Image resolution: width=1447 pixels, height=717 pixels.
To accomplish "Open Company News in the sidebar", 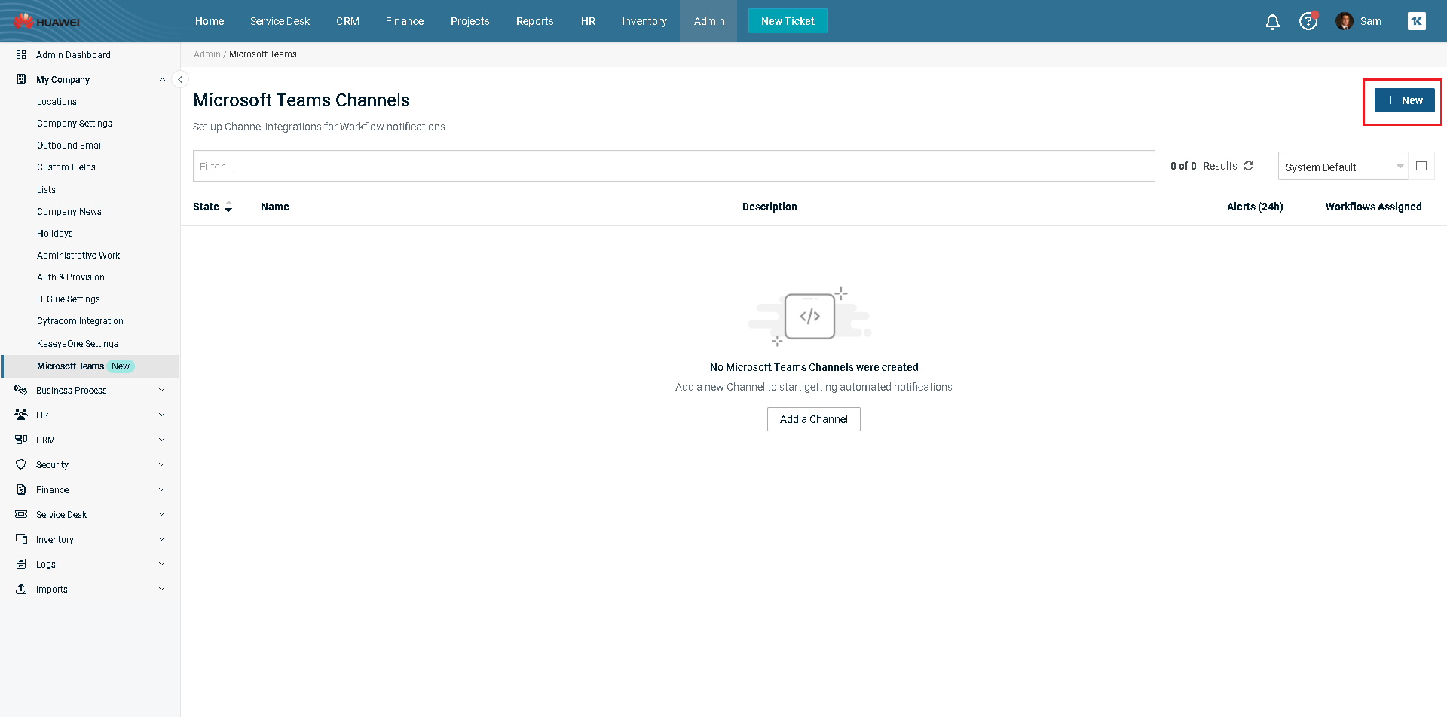I will [69, 212].
